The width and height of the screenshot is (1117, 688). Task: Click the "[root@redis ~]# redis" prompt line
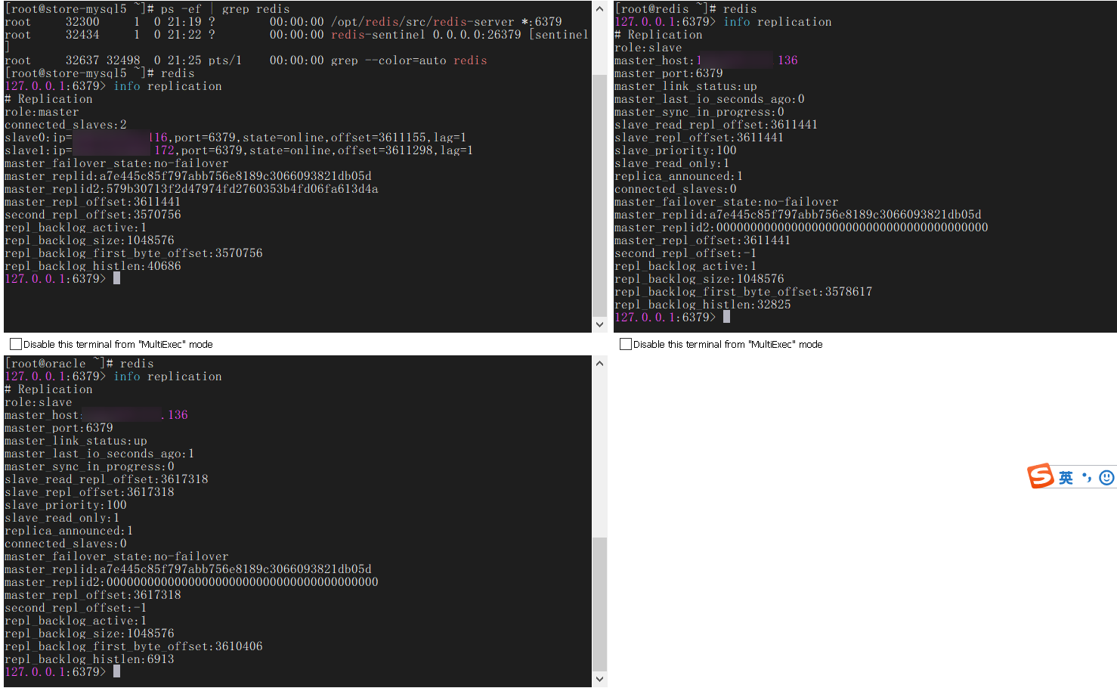coord(685,9)
